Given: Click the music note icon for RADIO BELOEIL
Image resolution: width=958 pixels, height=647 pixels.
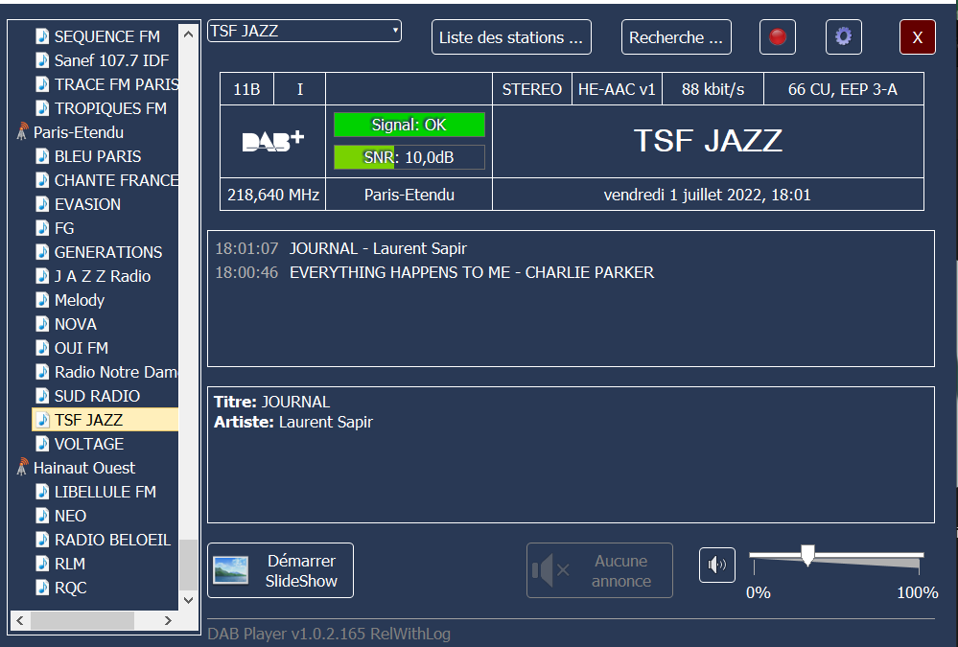Looking at the screenshot, I should click(42, 540).
